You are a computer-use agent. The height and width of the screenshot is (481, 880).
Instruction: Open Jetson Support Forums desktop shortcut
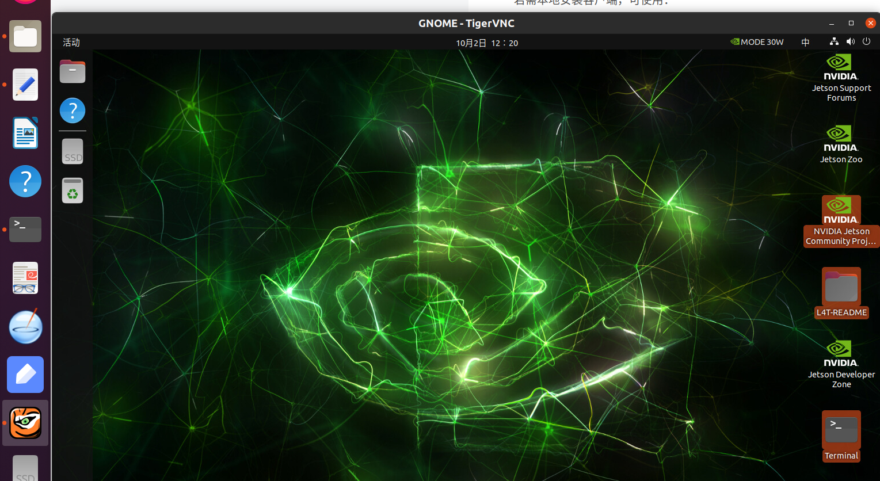tap(841, 78)
